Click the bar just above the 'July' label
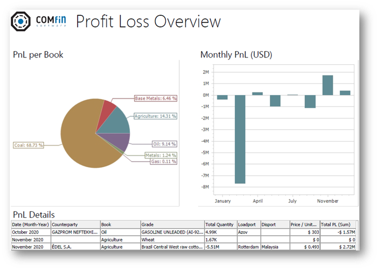The image size is (379, 270). tap(293, 95)
